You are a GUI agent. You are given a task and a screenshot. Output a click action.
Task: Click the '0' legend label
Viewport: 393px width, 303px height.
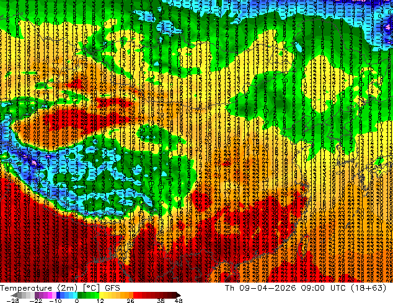(77, 301)
